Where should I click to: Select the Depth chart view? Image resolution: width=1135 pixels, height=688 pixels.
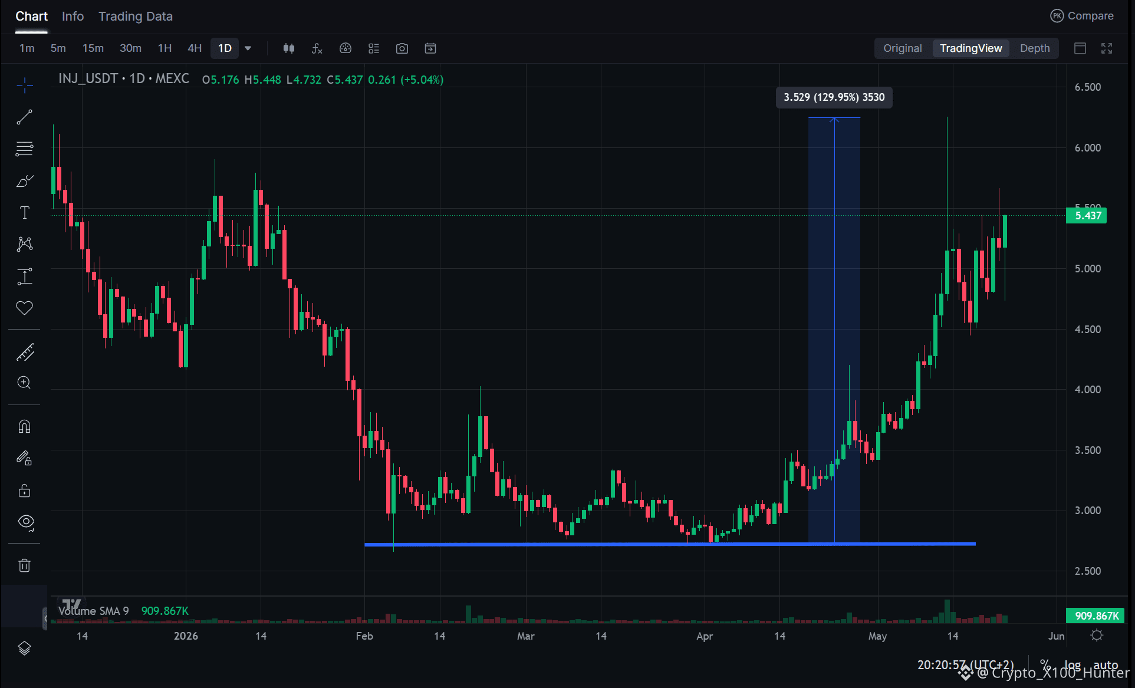point(1035,48)
